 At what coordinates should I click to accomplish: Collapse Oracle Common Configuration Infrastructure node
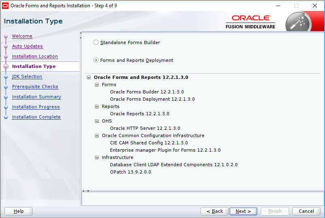(97, 135)
